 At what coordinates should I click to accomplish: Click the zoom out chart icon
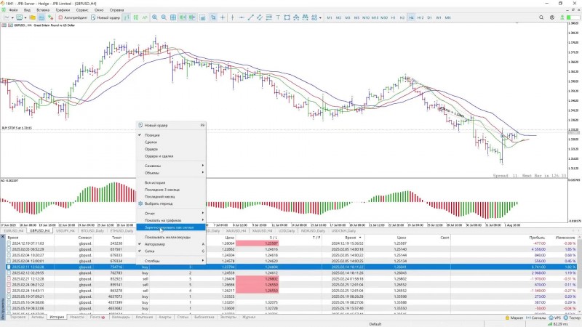click(x=164, y=17)
